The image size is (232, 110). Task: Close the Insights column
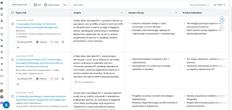122,13
